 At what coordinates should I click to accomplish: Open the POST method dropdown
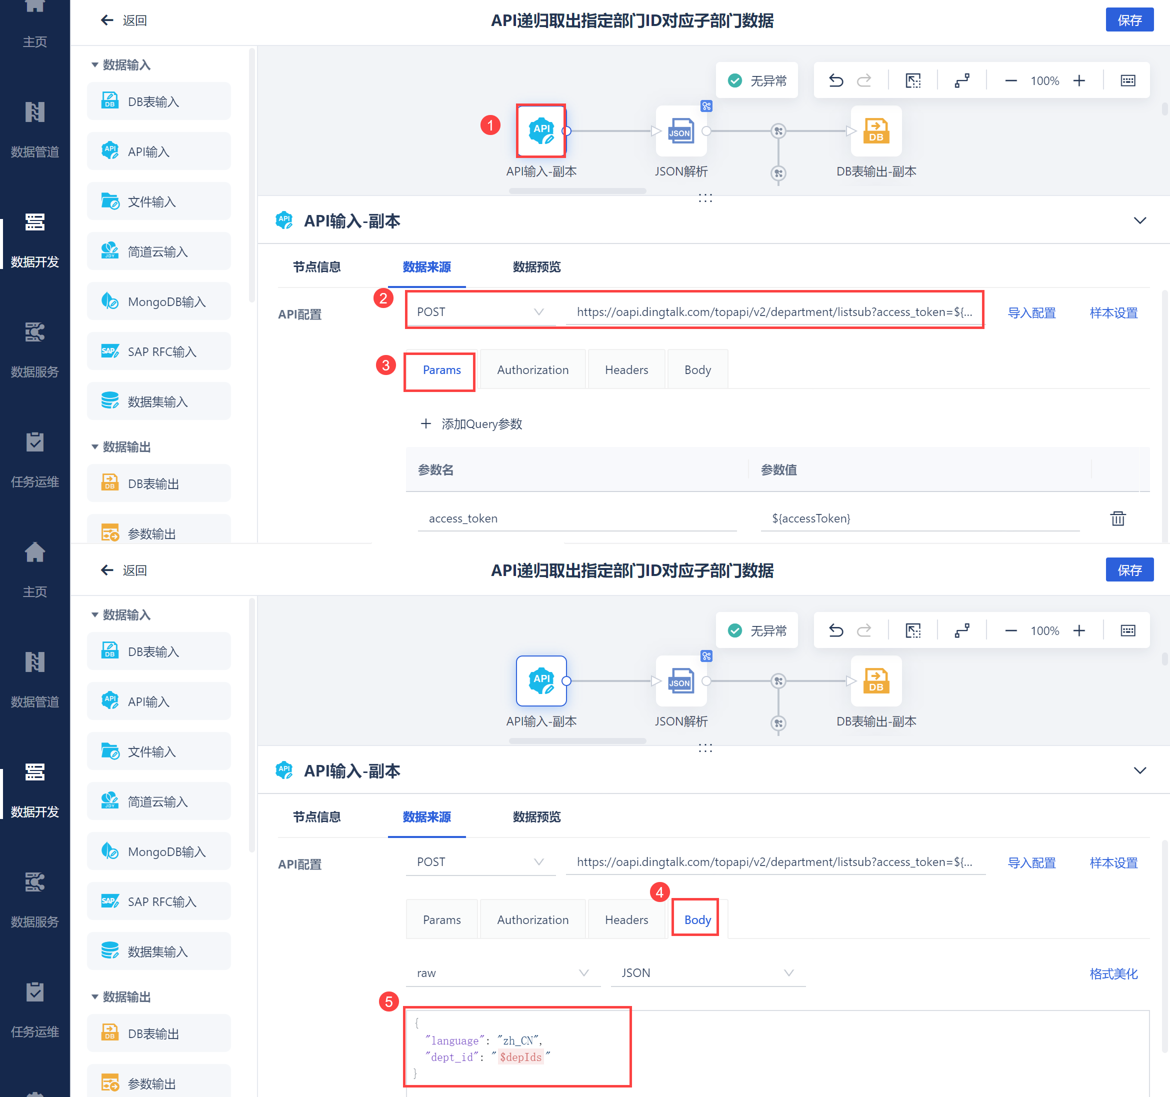[479, 312]
